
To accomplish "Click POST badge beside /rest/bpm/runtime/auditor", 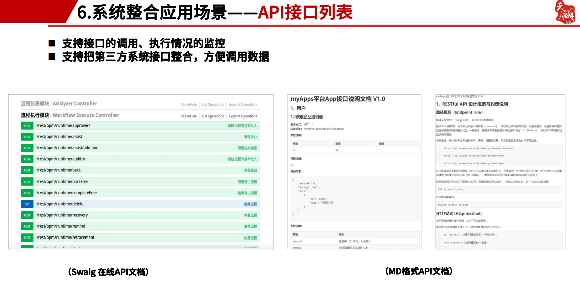I will [x=27, y=159].
